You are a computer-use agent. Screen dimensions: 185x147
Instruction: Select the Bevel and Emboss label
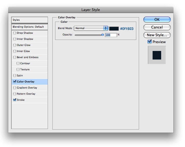(x=28, y=57)
